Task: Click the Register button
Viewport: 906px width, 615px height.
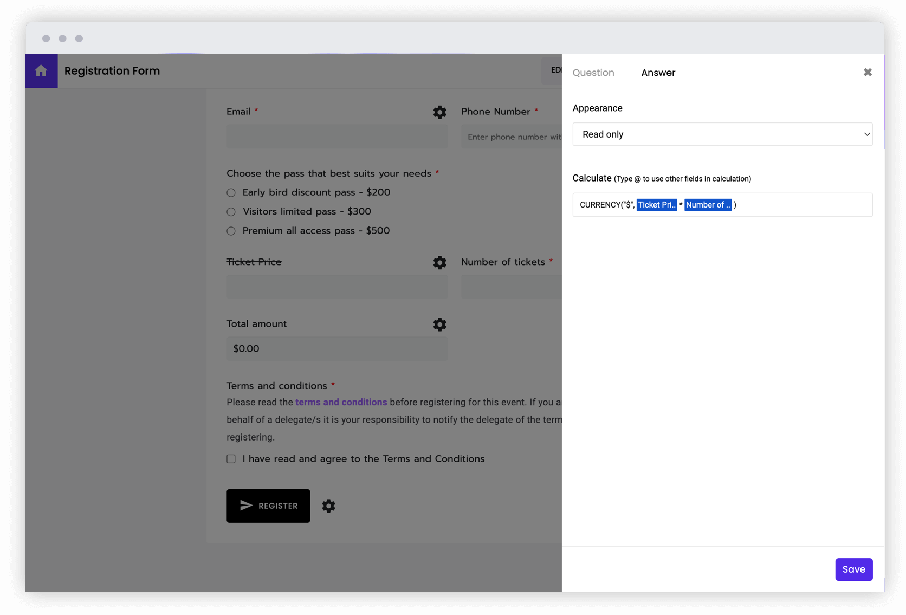Action: click(268, 506)
